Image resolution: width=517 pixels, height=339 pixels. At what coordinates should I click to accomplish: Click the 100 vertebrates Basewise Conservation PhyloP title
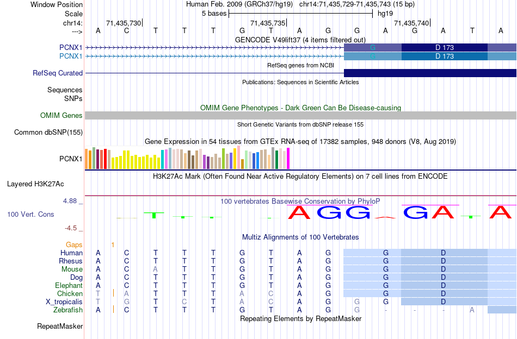coord(300,201)
